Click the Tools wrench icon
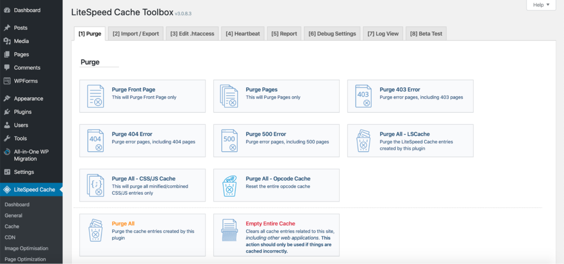 7,138
